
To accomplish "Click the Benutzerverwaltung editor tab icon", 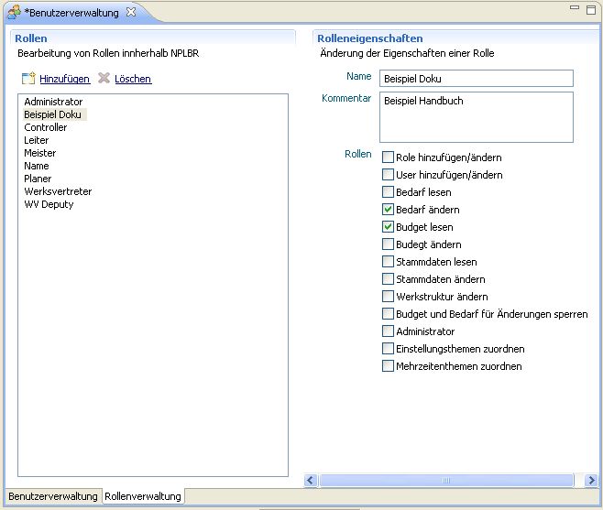I will coord(14,12).
